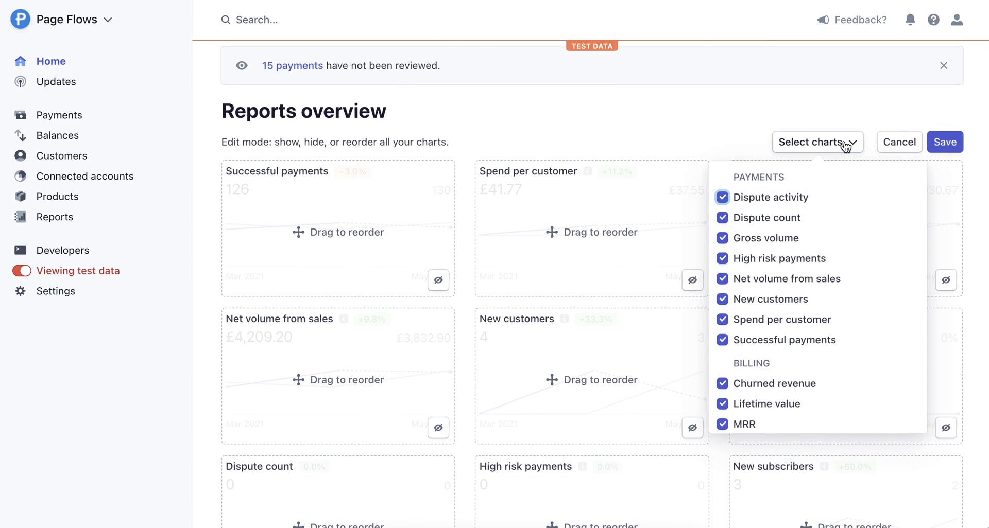Image resolution: width=989 pixels, height=528 pixels.
Task: Click the Page Flows logo icon
Action: point(20,20)
